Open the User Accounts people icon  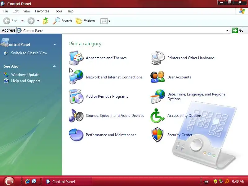click(158, 77)
